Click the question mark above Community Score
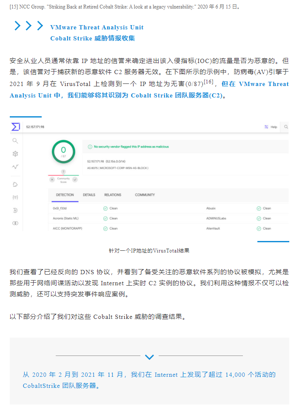 tap(63, 172)
